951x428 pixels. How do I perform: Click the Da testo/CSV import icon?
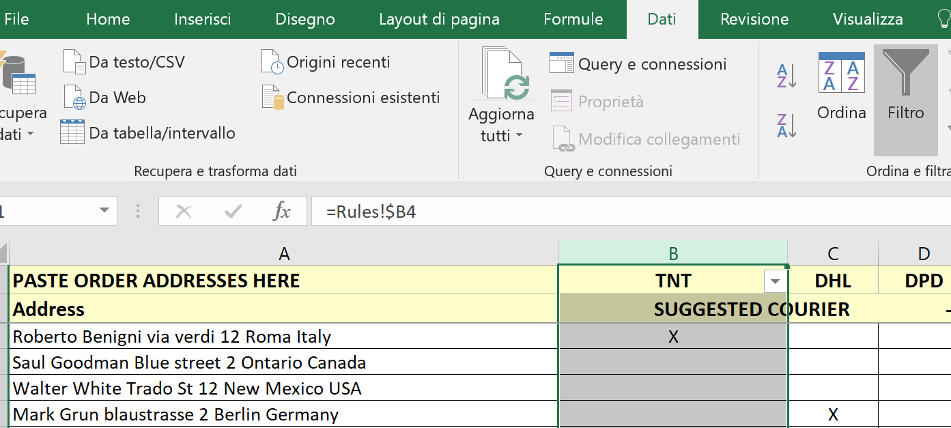pyautogui.click(x=74, y=61)
